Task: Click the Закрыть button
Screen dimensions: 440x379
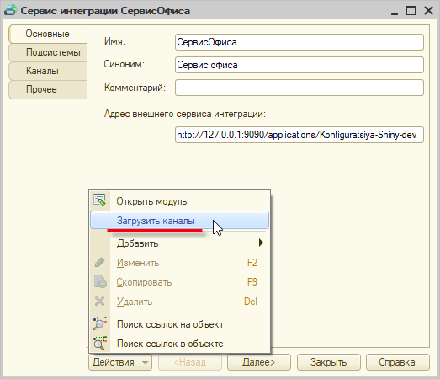Action: 328,362
